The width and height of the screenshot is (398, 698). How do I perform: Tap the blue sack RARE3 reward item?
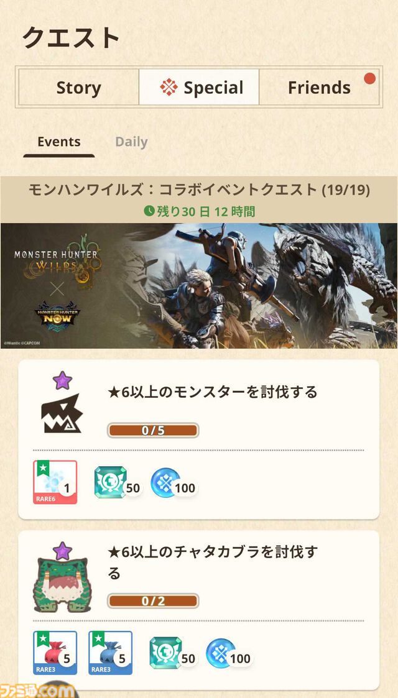(x=111, y=653)
